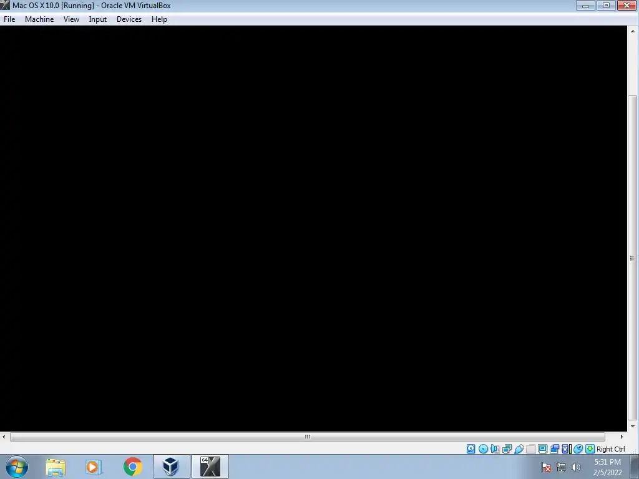Open the volume speaker tray icon

(575, 467)
